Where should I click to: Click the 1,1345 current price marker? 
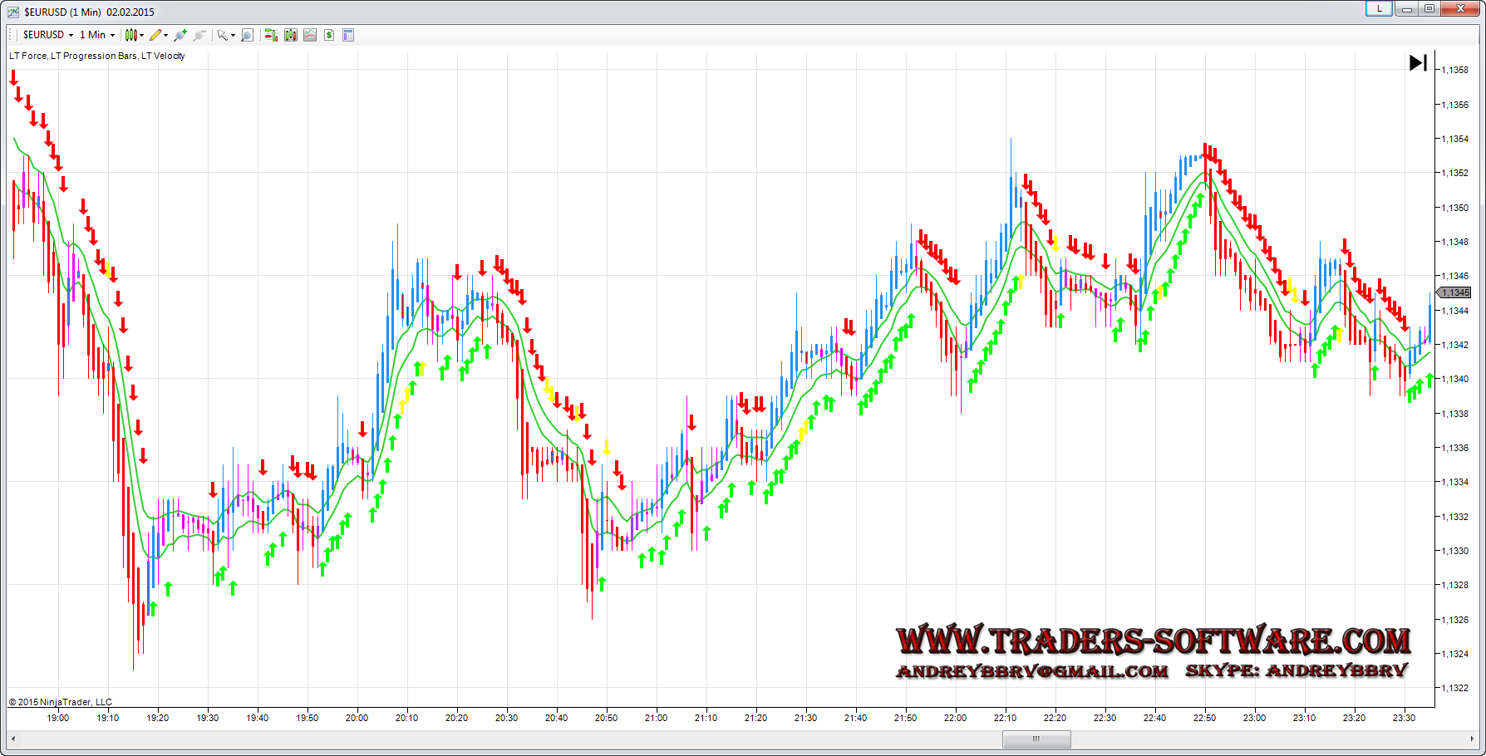coord(1455,292)
